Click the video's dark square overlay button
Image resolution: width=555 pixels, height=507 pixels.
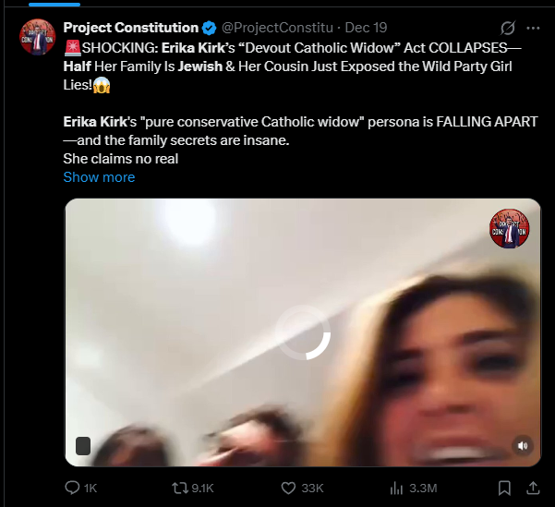click(x=83, y=446)
